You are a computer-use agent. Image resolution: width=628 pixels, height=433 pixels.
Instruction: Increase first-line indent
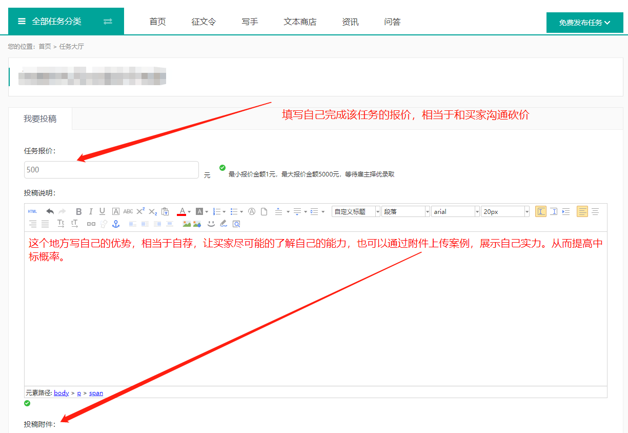click(x=566, y=211)
